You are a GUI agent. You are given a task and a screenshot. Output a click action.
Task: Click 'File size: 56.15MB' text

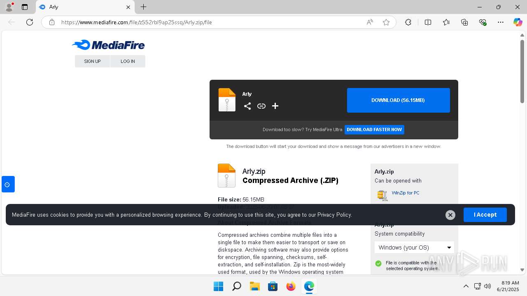click(241, 199)
